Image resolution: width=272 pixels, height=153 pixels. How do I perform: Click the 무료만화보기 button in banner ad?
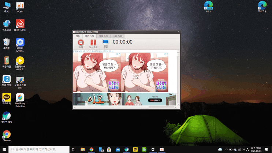coord(155,100)
